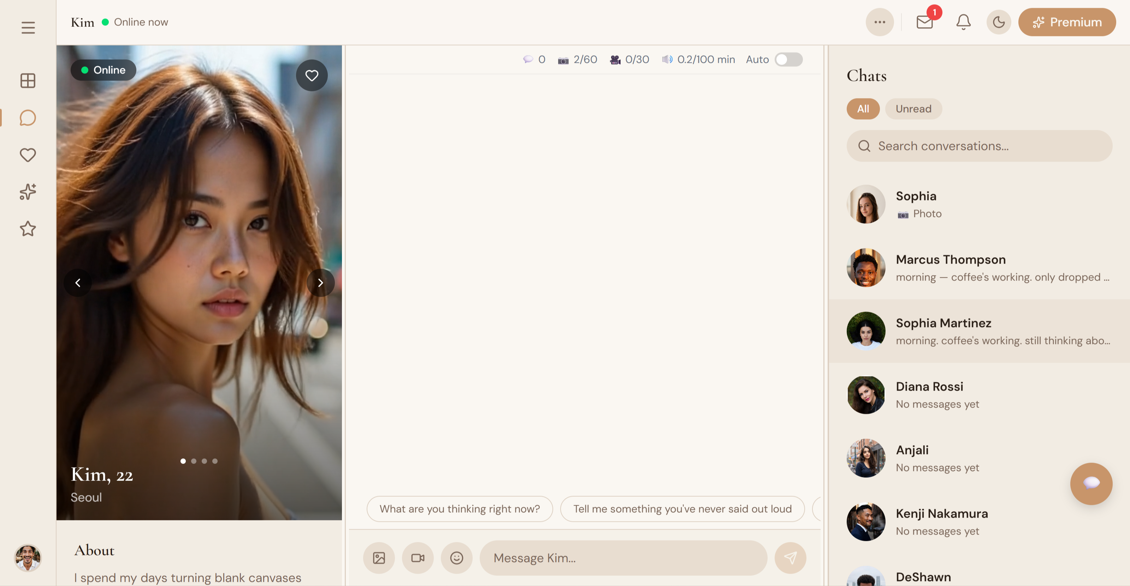Open the chat with Kenji Nakamura
This screenshot has width=1130, height=586.
[979, 522]
